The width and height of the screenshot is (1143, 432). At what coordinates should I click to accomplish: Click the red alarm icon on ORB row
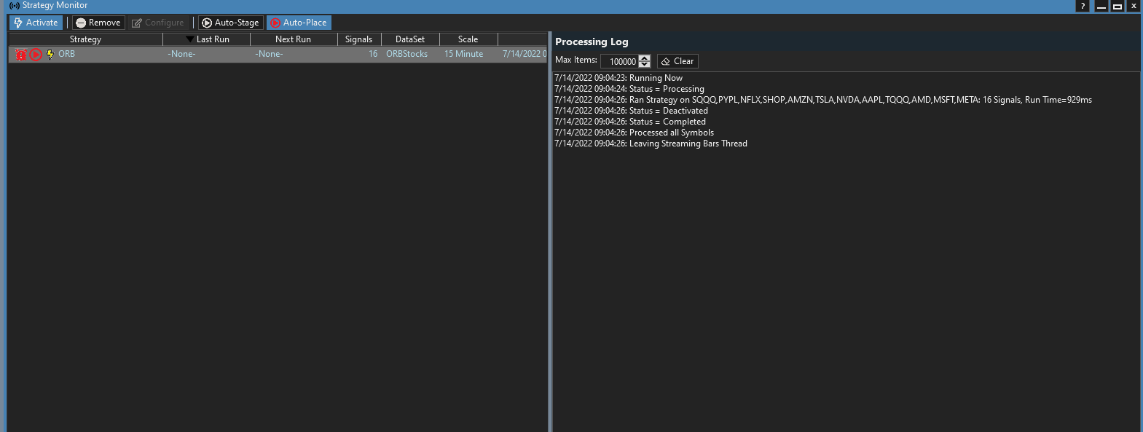[21, 54]
